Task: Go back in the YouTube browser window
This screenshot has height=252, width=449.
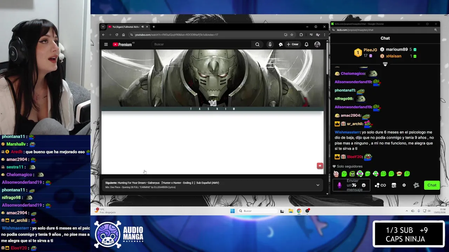Action: pos(103,35)
